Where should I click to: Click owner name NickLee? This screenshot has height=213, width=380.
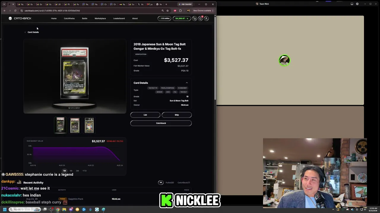coord(185,105)
